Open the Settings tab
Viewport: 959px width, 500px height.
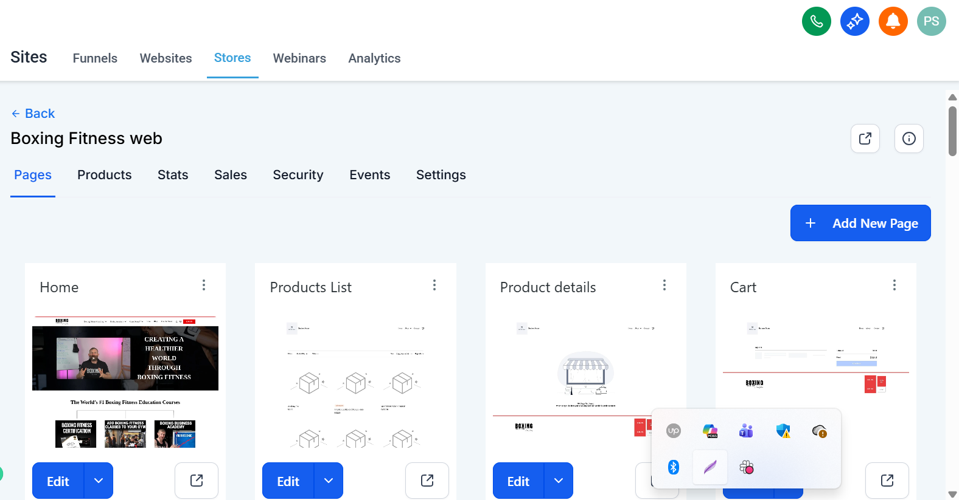(x=441, y=175)
